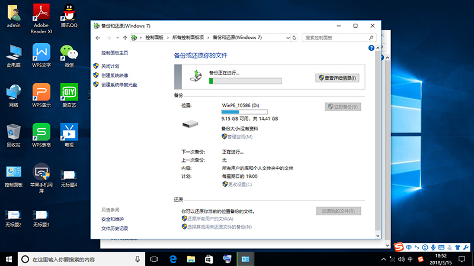The width and height of the screenshot is (474, 266).
Task: Open Sogou soft keyboard icon
Action: [441, 247]
